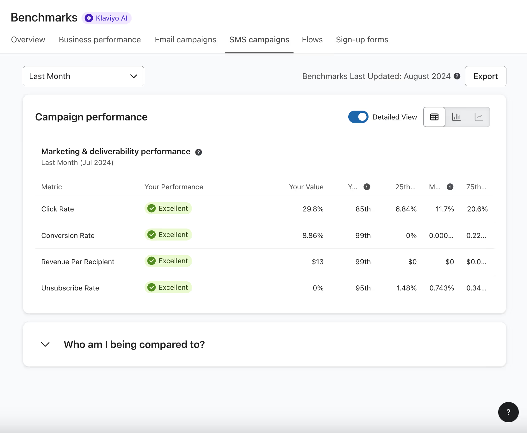Expand the Who am I being compared to chevron
Image resolution: width=527 pixels, height=433 pixels.
pos(46,345)
